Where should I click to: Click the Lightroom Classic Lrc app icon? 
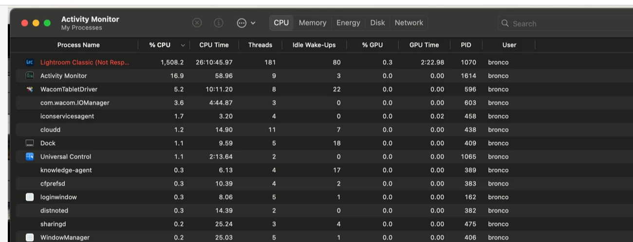30,63
